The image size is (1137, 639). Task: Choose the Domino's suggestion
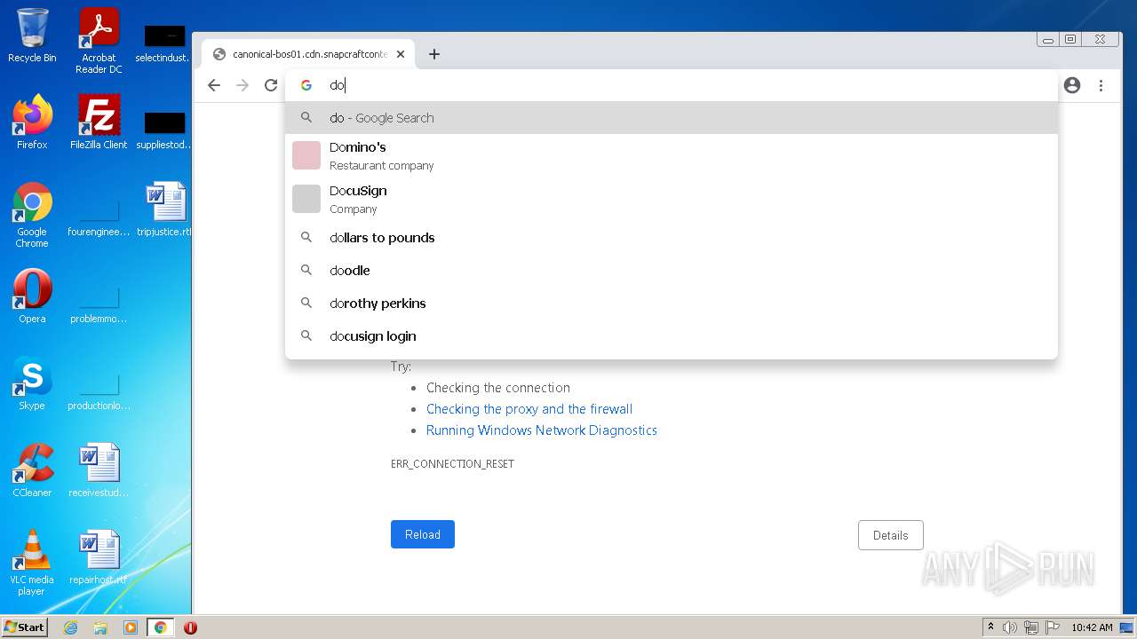(x=672, y=155)
